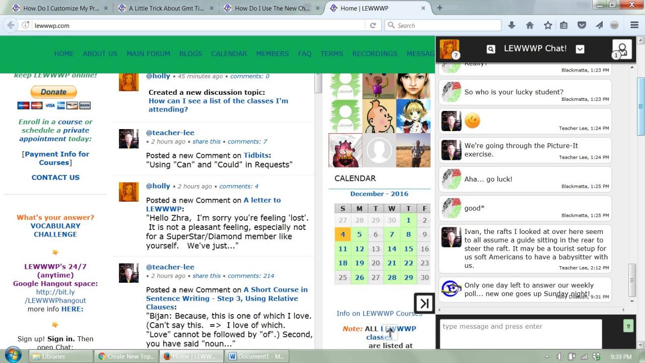Screen dimensions: 645x363
Task: Open the Firefox hamburger menu
Action: [634, 25]
